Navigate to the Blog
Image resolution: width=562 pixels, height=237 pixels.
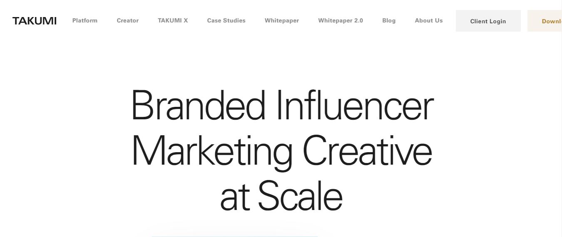(389, 20)
